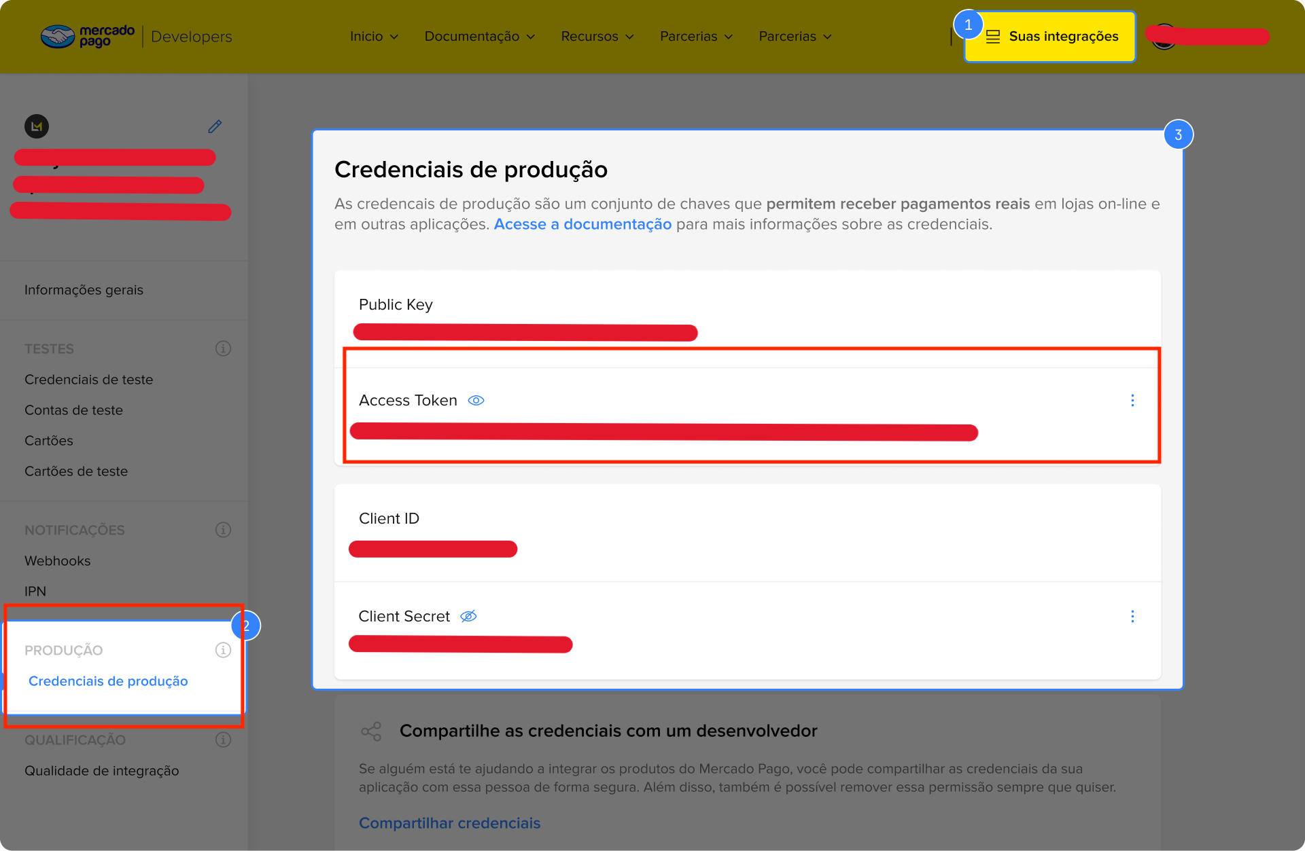Toggle Access Token visibility eye icon

click(476, 401)
